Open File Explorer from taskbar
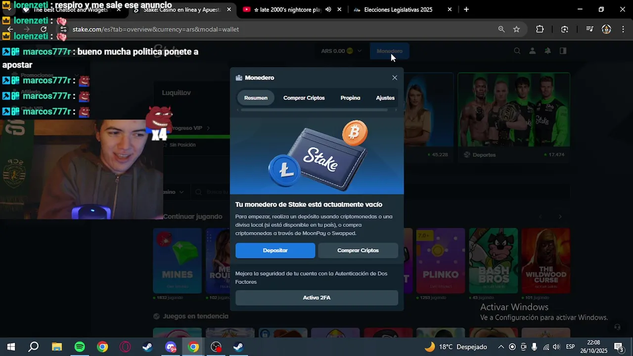 coord(57,347)
